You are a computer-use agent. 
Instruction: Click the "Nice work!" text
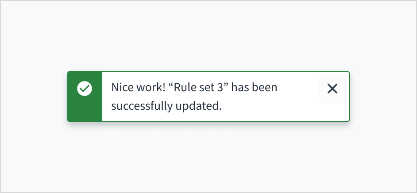coord(137,87)
